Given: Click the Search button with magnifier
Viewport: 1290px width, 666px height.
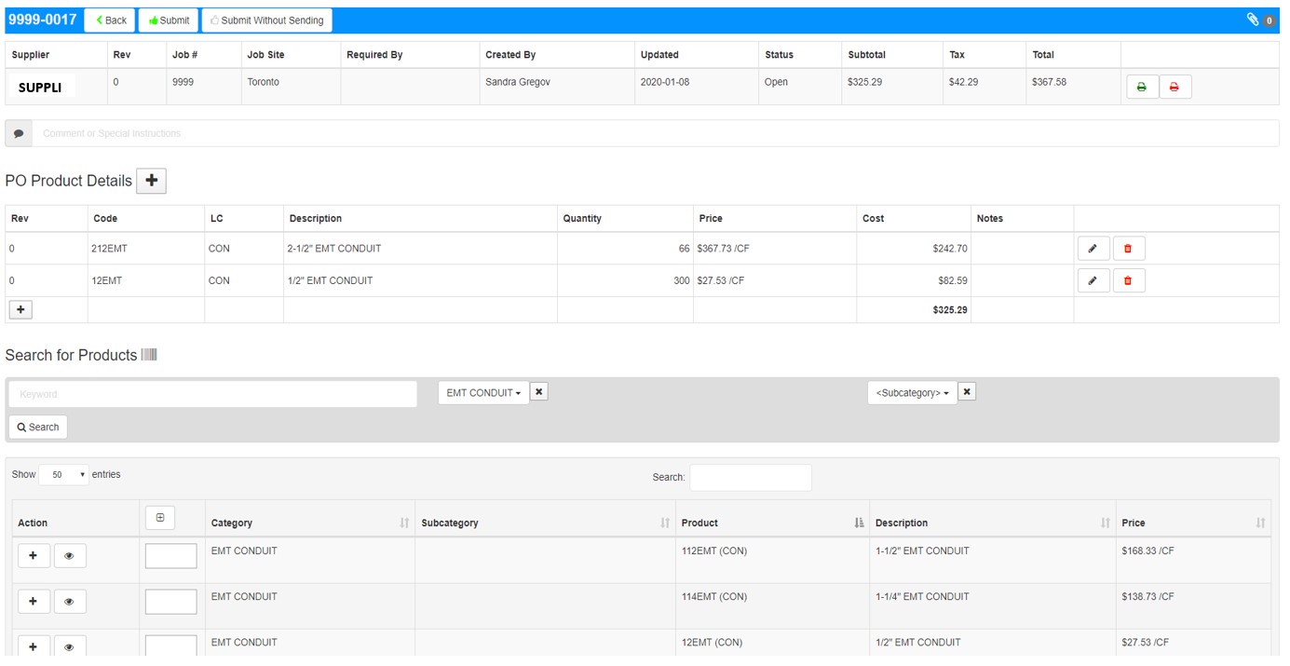Looking at the screenshot, I should coord(38,427).
